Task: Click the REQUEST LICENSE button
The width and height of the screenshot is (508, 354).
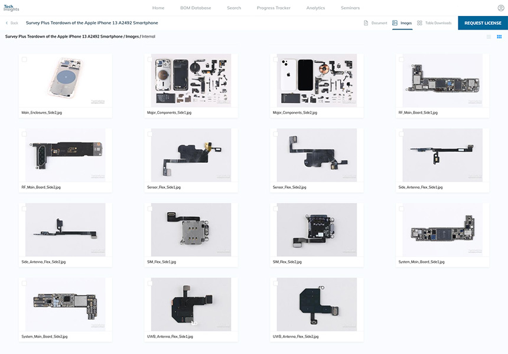Action: (x=483, y=23)
